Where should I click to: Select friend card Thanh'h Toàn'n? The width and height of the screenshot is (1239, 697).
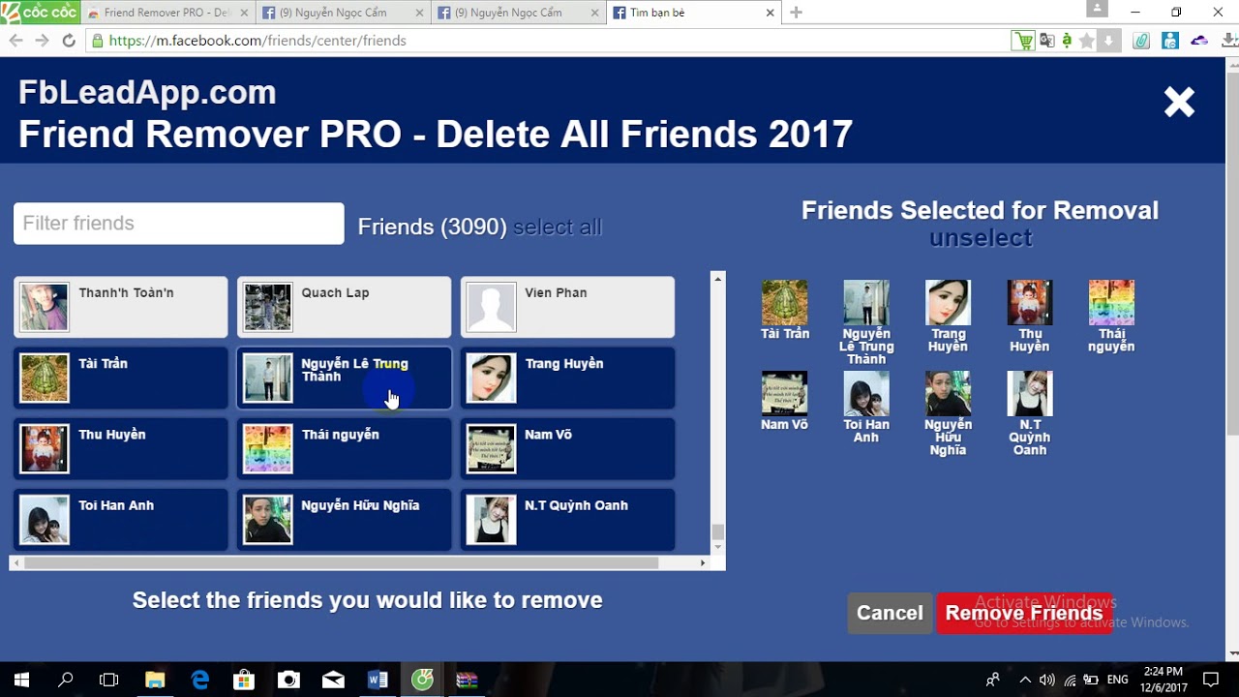pyautogui.click(x=121, y=307)
